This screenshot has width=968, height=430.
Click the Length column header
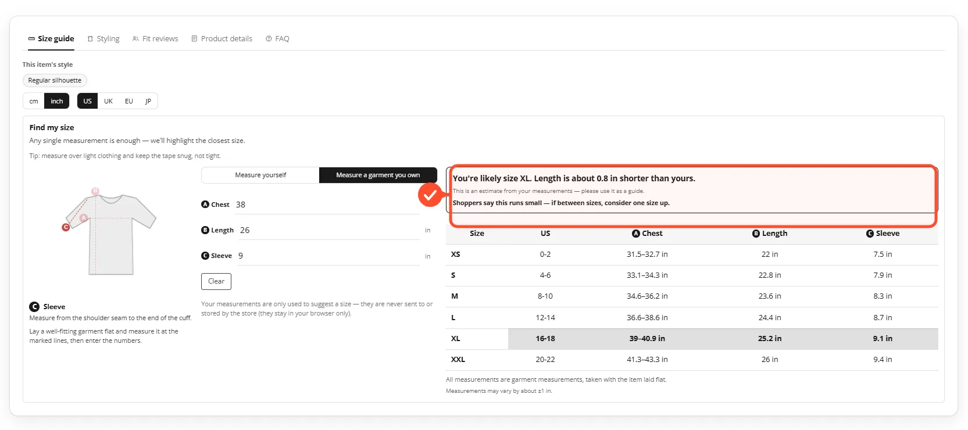[x=770, y=234]
